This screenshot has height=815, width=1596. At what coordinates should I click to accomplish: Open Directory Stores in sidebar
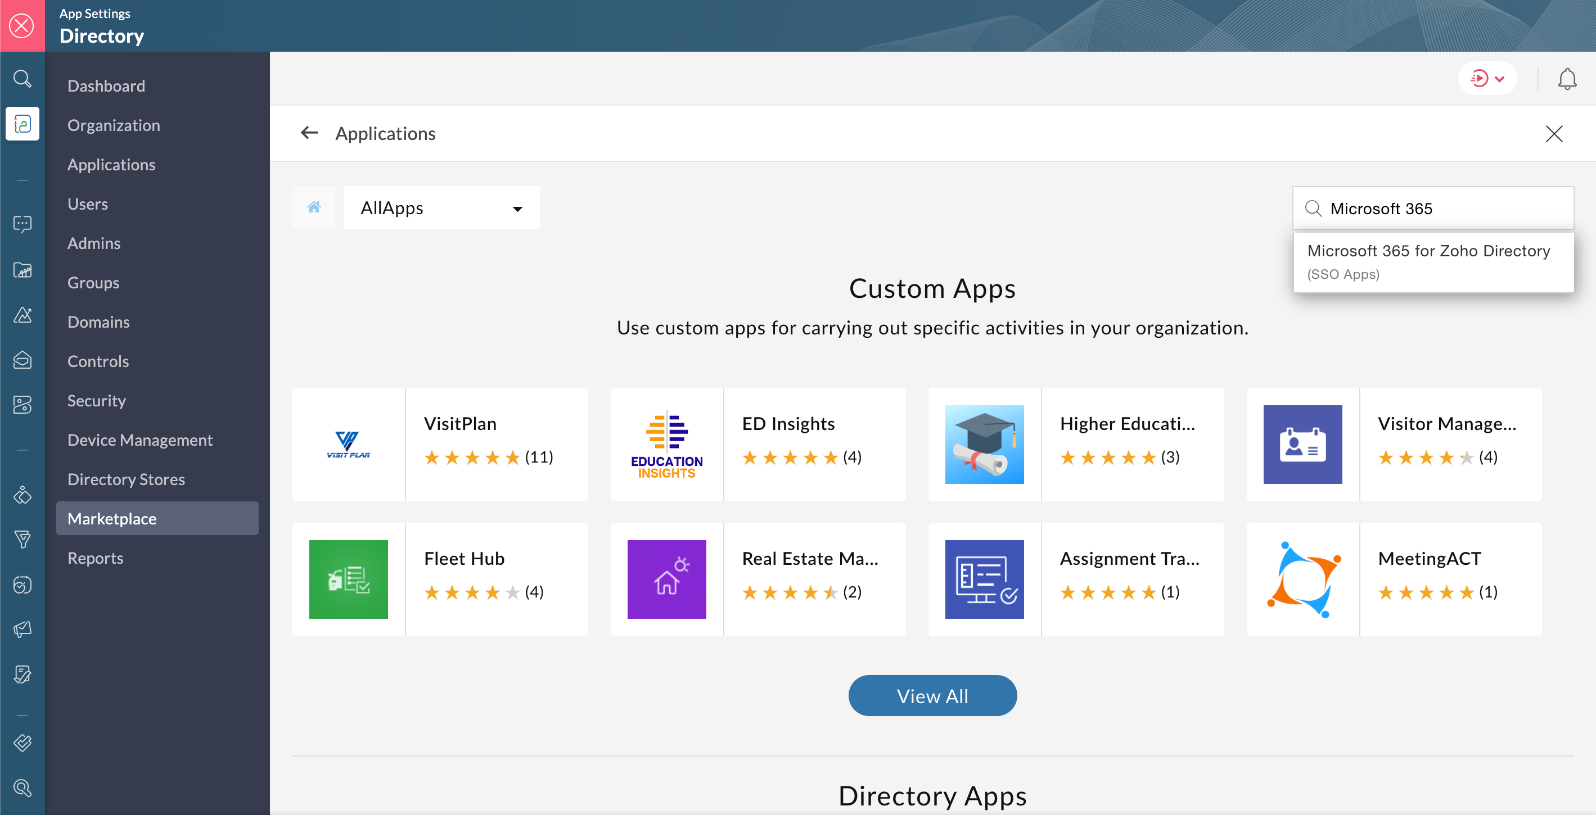(x=126, y=479)
